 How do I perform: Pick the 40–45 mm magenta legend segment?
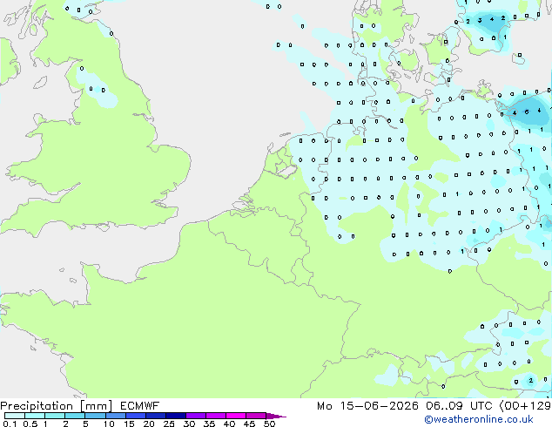[x=236, y=416]
